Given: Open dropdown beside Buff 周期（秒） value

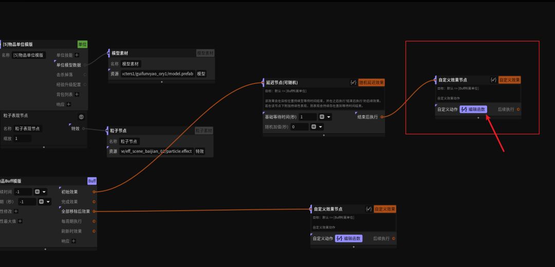Looking at the screenshot, I should (45, 202).
